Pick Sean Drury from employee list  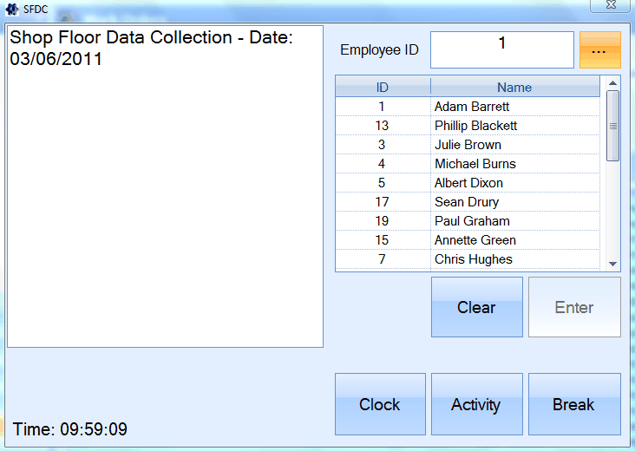pyautogui.click(x=467, y=202)
